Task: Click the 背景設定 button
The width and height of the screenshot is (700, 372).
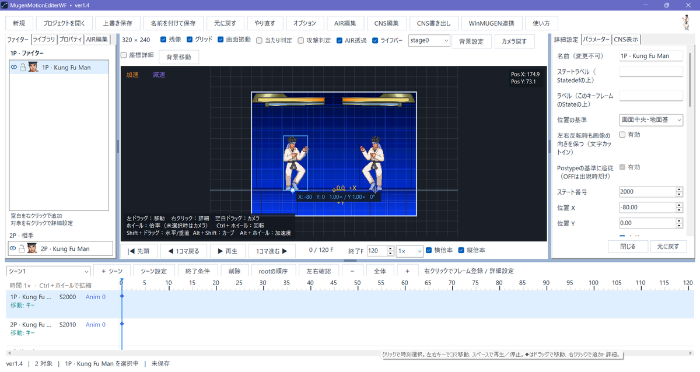Action: pos(471,41)
